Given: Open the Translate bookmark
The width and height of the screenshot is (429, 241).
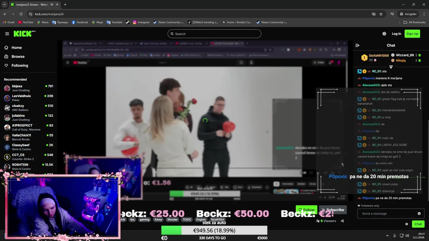Looking at the screenshot, I should [114, 22].
